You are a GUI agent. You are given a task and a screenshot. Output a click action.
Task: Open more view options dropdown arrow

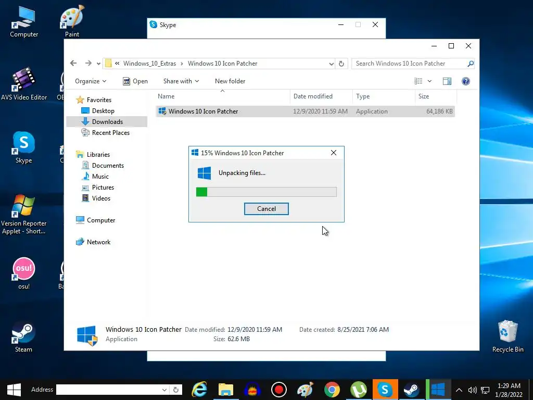coord(429,81)
